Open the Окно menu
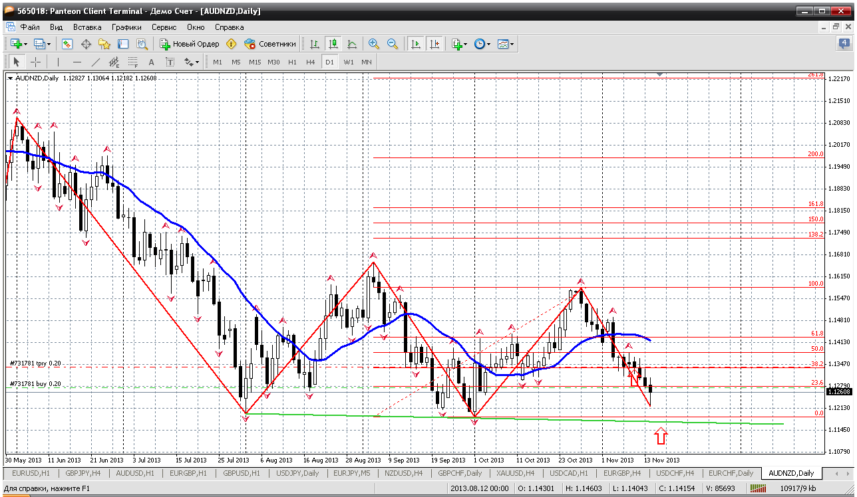The height and width of the screenshot is (497, 857). (196, 27)
